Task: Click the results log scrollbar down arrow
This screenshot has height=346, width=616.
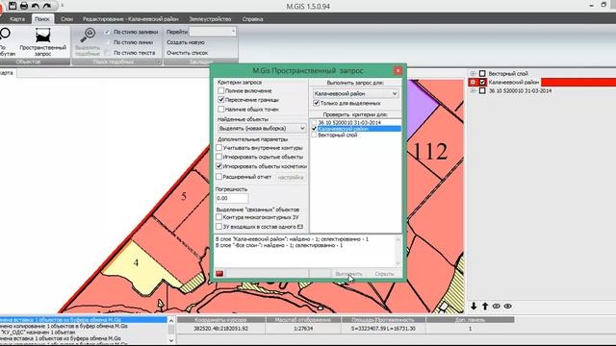Action: pos(398,263)
